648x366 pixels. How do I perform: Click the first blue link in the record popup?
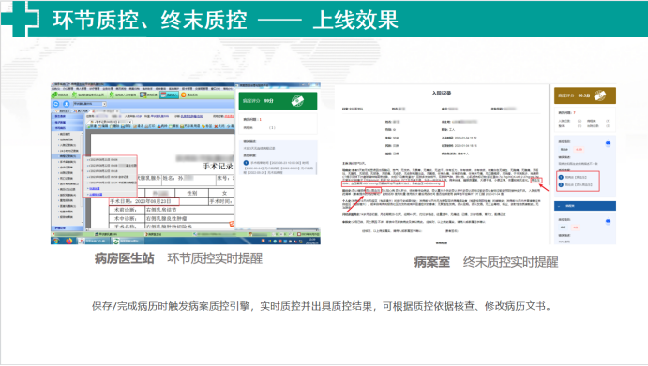tap(95, 188)
